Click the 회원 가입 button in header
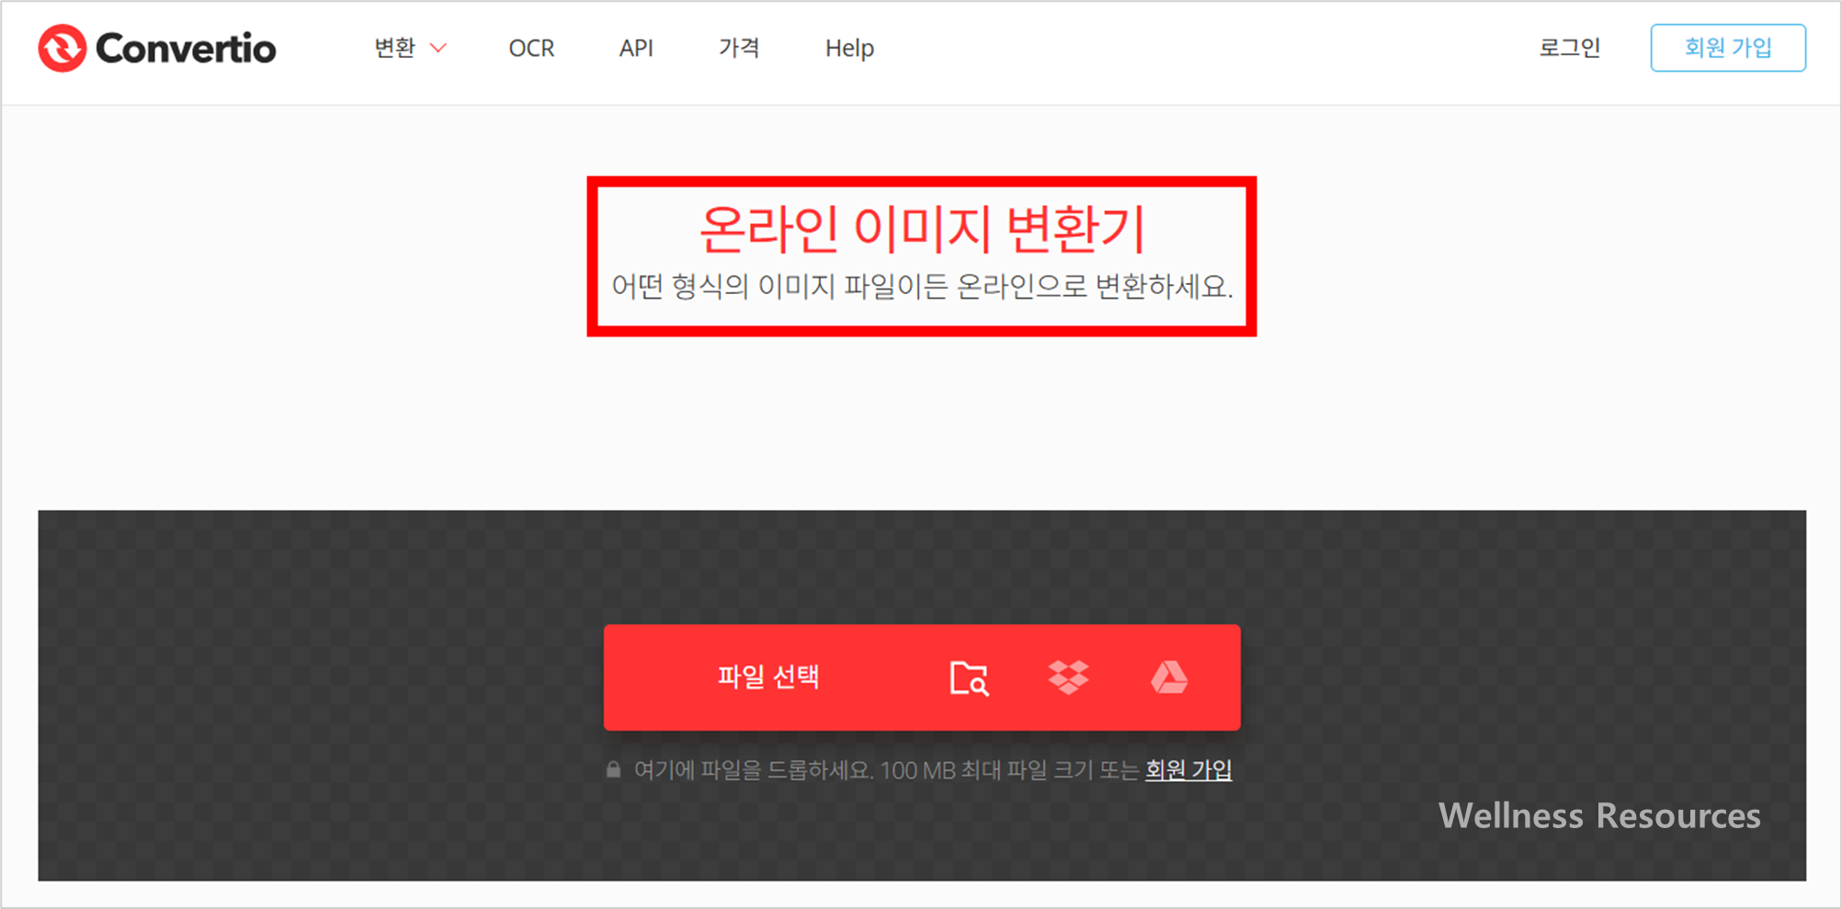Viewport: 1842px width, 909px height. click(1728, 48)
